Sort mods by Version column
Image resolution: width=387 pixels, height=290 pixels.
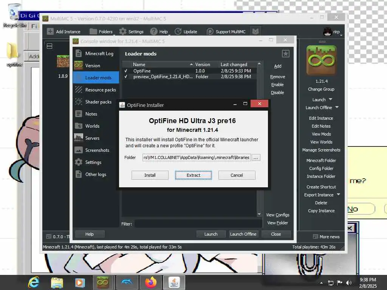click(206, 64)
